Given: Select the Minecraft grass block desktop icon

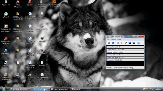Looking at the screenshot, I should point(42,39).
